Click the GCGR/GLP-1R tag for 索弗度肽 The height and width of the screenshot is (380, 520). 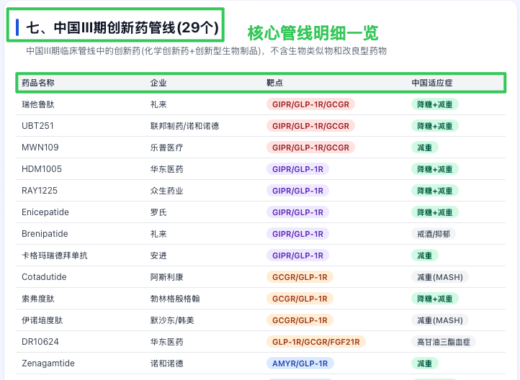point(300,298)
